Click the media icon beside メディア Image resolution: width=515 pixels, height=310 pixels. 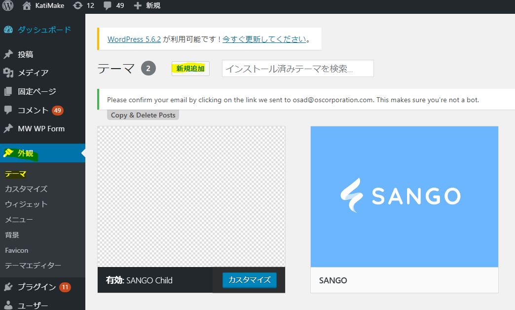tap(8, 73)
